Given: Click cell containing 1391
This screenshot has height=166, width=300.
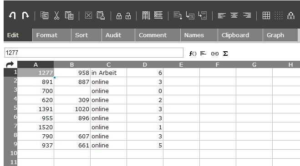Looking at the screenshot, I should click(36, 109).
